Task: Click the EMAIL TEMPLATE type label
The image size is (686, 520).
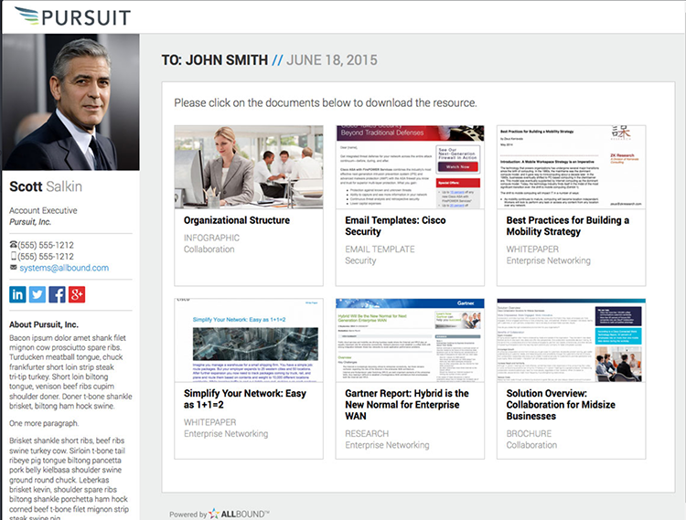Action: (x=380, y=249)
